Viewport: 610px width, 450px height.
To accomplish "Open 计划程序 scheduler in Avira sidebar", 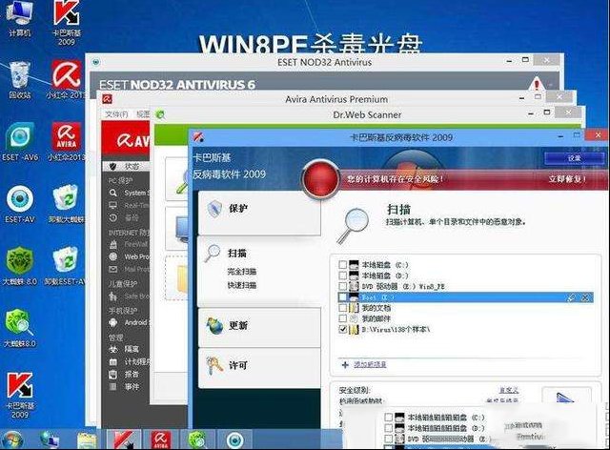I will (129, 361).
